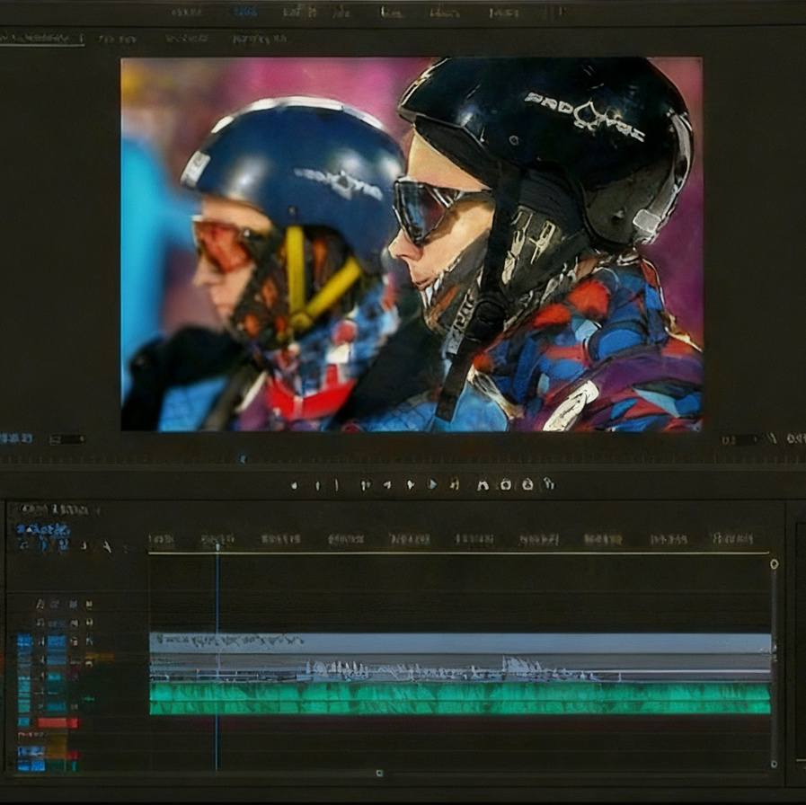
Task: Click the Export Frame camera icon
Action: pos(527,485)
